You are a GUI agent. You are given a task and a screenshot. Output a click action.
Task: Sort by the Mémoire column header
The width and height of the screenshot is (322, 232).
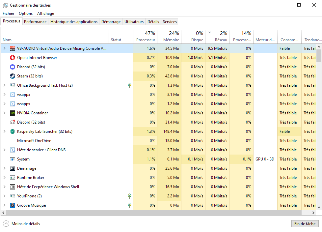[169, 37]
